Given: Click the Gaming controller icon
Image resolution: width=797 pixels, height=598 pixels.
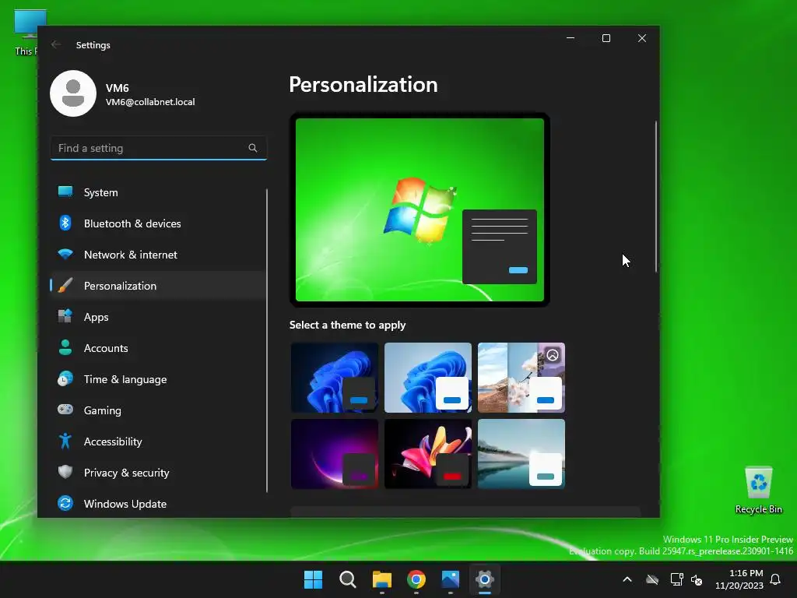Looking at the screenshot, I should (x=65, y=410).
